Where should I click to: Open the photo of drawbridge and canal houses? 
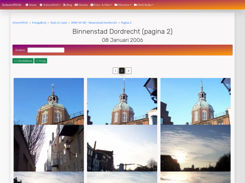click(122, 148)
